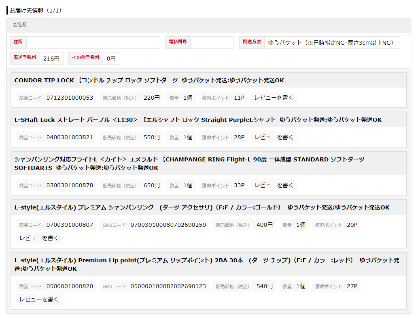Select product code 0400301003821
416x318 pixels.
pos(70,137)
